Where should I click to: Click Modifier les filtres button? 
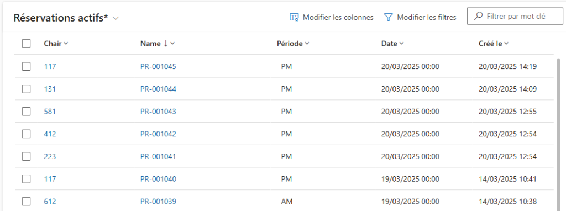[x=420, y=17]
